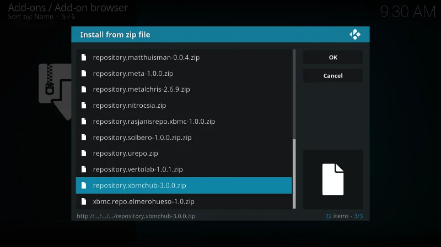Click the large file preview thumbnail
The height and width of the screenshot is (247, 441).
[333, 179]
